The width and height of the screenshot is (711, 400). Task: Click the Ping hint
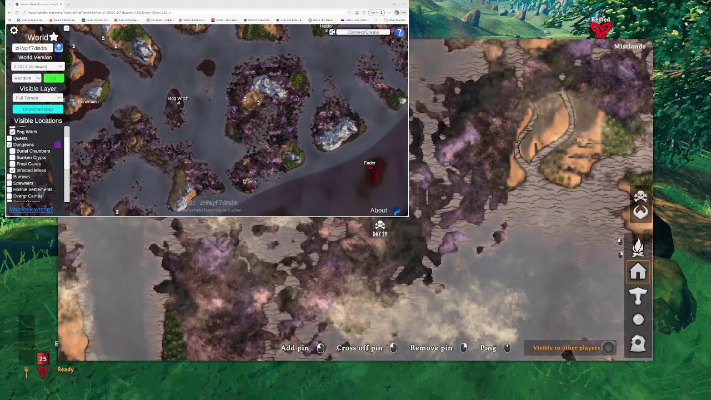(x=488, y=348)
